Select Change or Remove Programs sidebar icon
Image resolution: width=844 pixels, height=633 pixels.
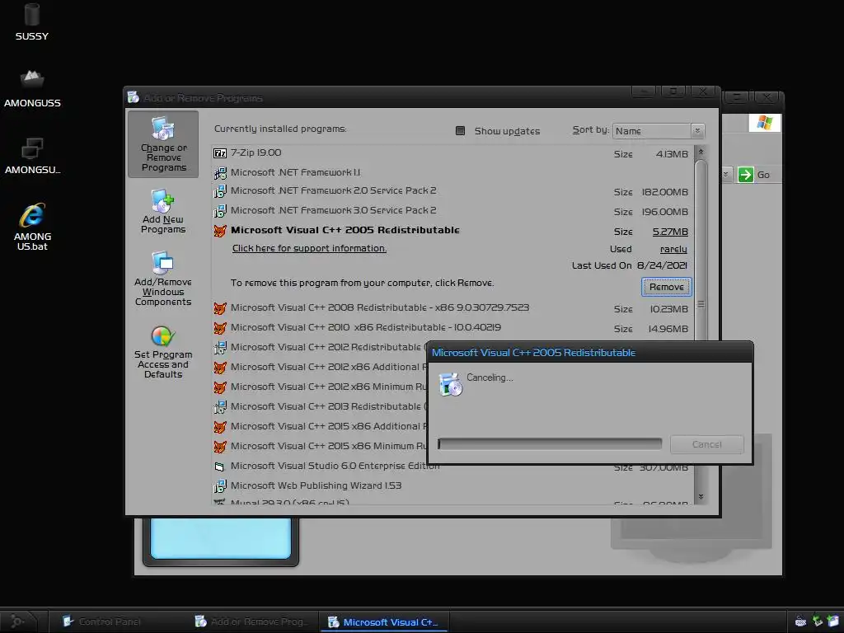[163, 144]
